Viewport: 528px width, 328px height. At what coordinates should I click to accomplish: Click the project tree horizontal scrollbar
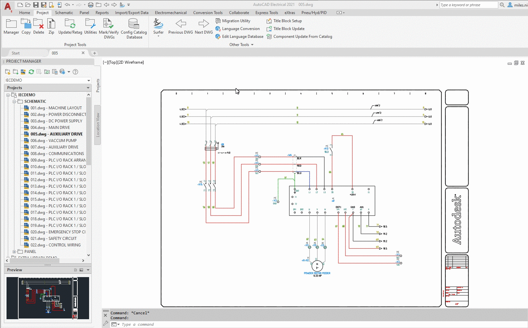coord(35,261)
